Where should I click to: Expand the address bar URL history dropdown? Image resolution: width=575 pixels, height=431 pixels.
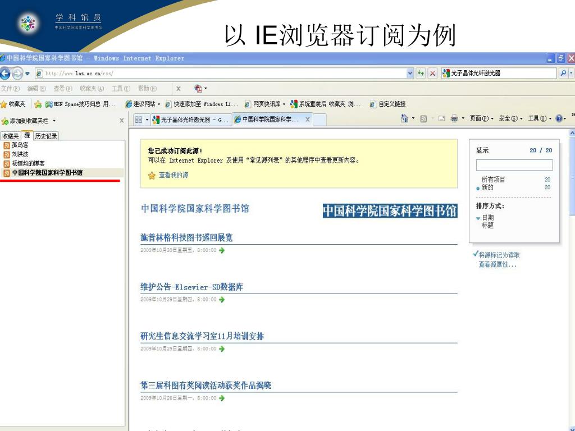tap(410, 74)
